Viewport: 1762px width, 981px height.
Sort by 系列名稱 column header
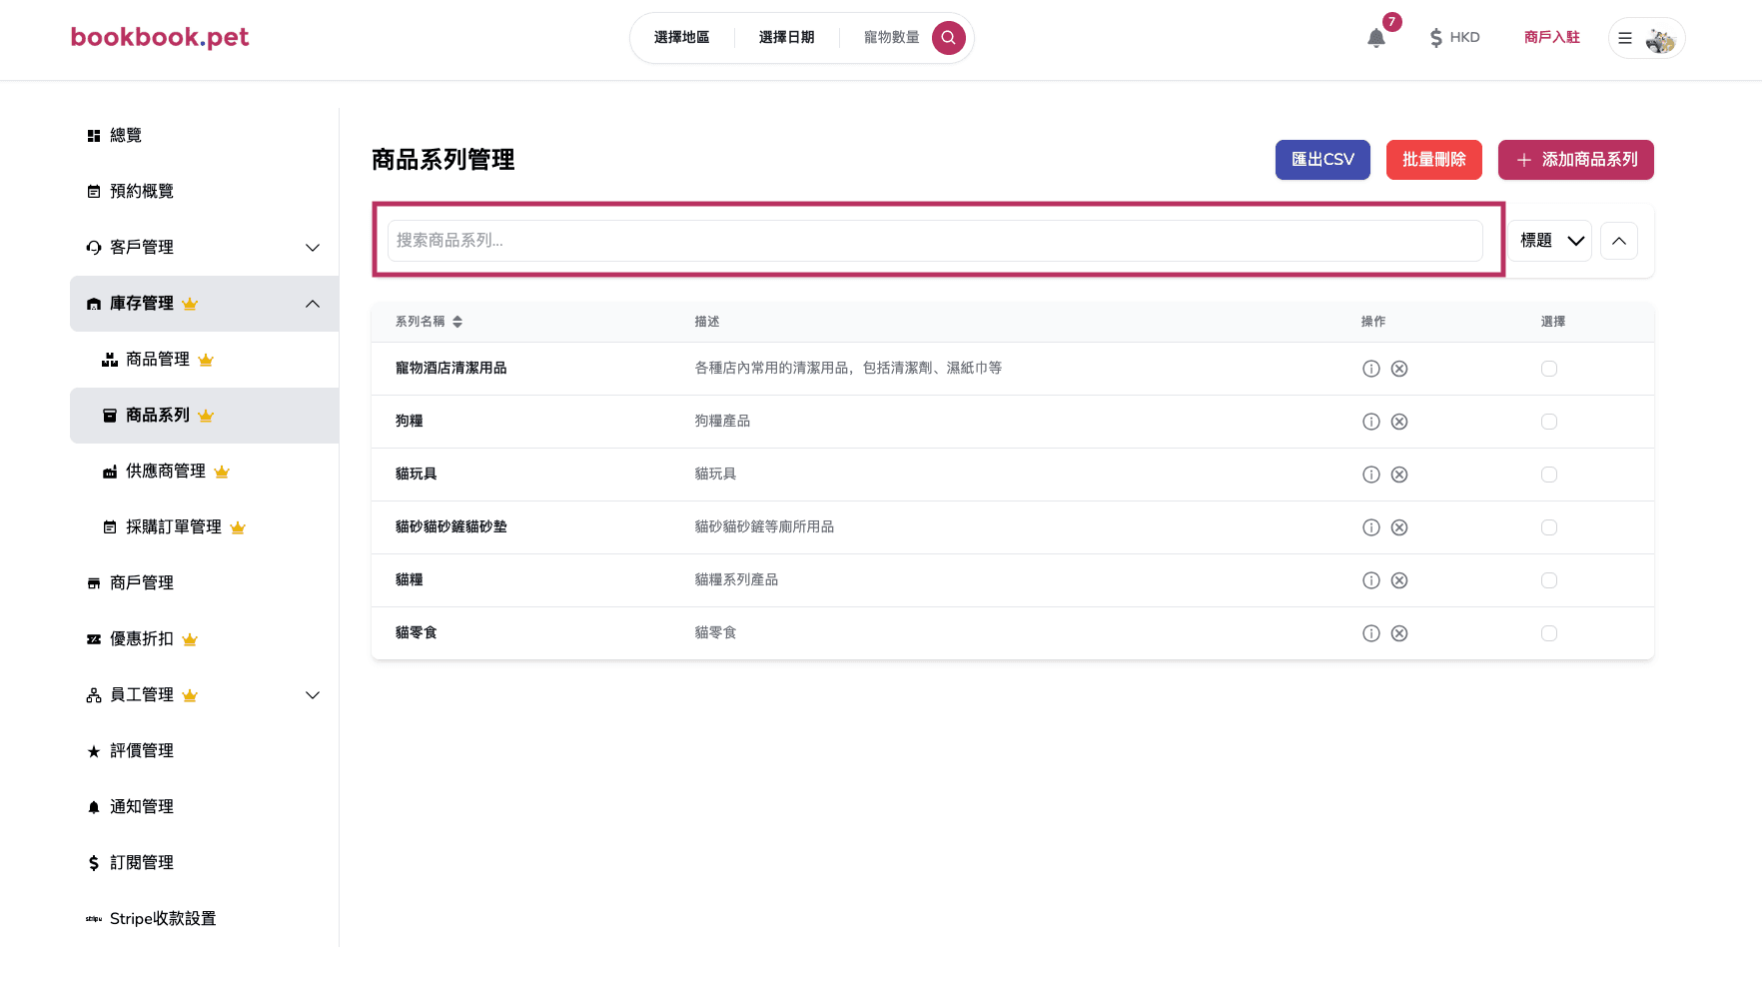(429, 322)
